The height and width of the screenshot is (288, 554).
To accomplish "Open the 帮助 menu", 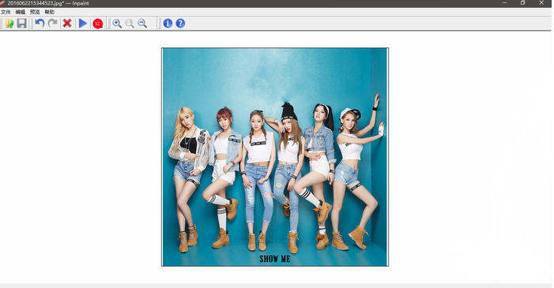I will coord(49,12).
